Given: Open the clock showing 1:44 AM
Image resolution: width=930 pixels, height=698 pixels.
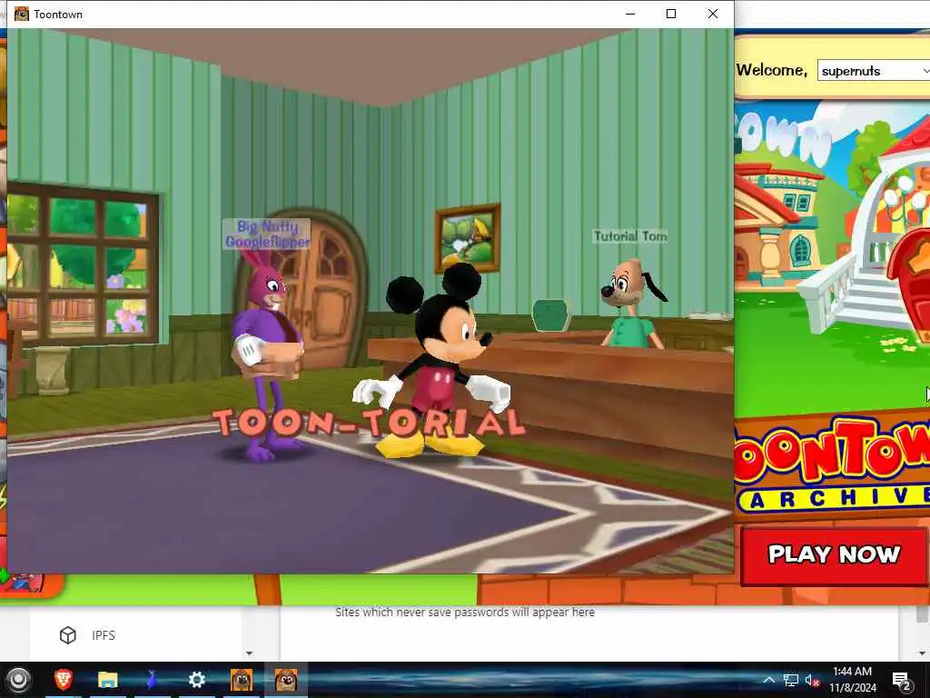Looking at the screenshot, I should [852, 680].
